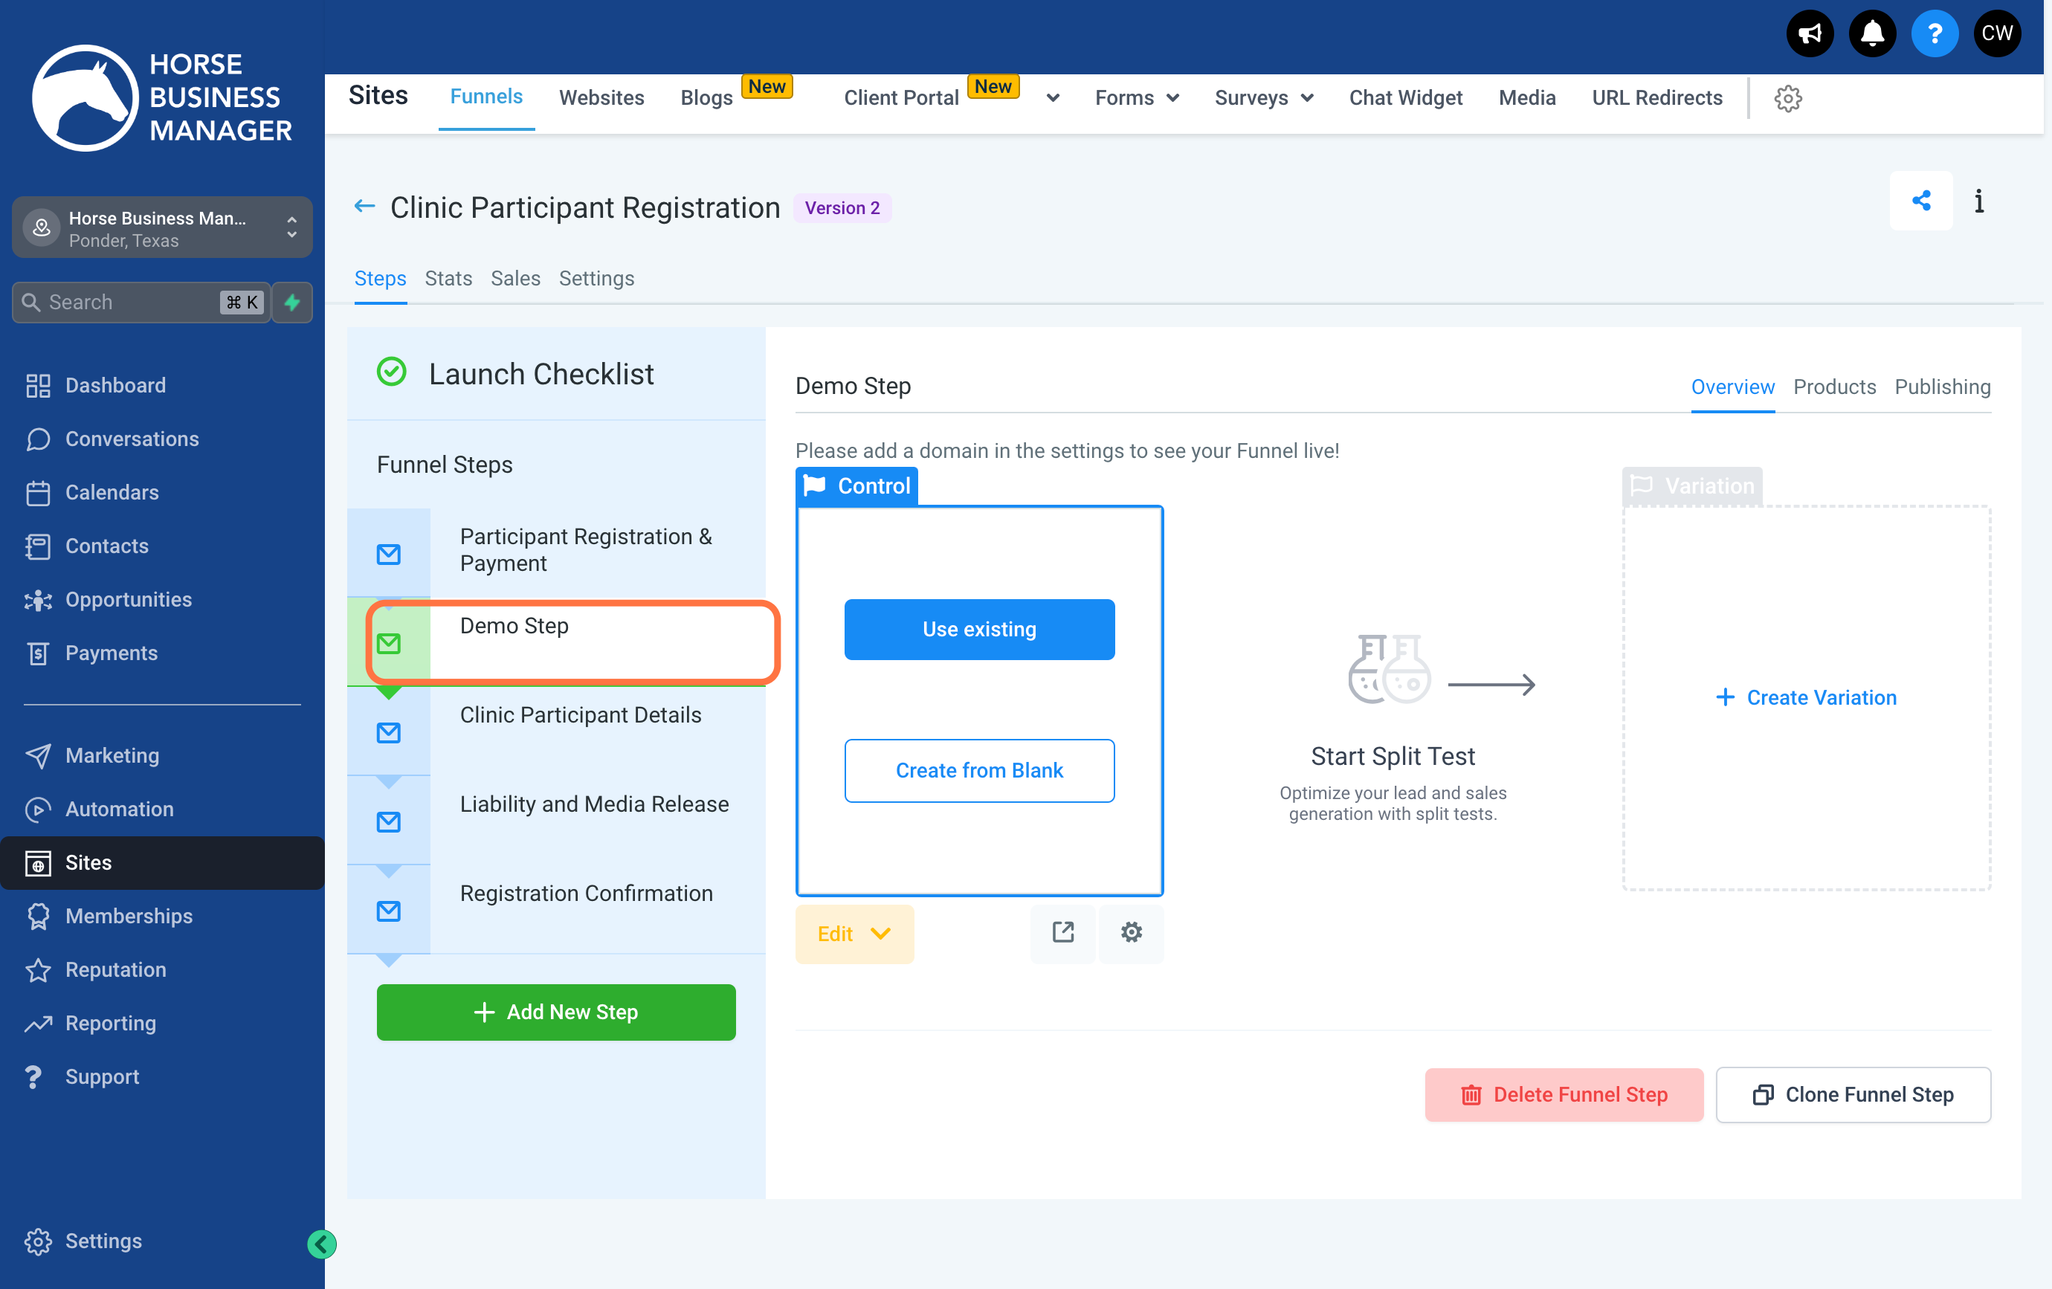Click the Use existing button
This screenshot has height=1289, width=2052.
click(x=979, y=630)
